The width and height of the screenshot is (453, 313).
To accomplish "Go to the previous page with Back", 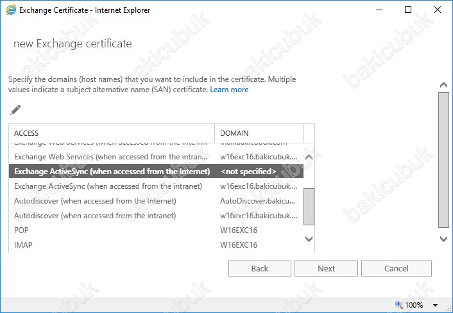I will 260,269.
